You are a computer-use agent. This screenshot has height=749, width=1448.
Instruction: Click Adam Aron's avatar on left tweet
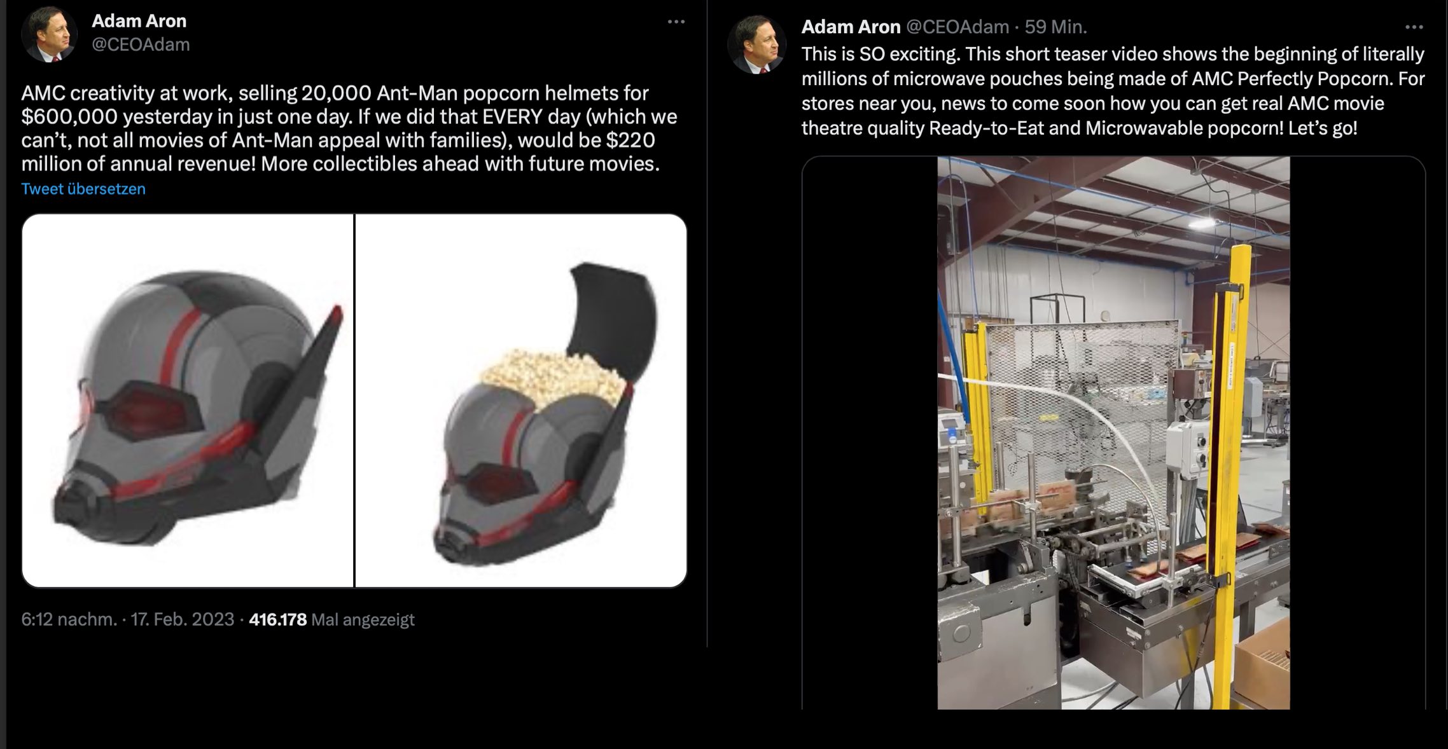[x=49, y=35]
